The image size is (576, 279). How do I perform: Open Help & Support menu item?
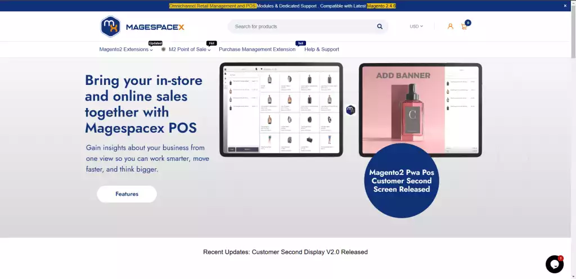(x=322, y=49)
